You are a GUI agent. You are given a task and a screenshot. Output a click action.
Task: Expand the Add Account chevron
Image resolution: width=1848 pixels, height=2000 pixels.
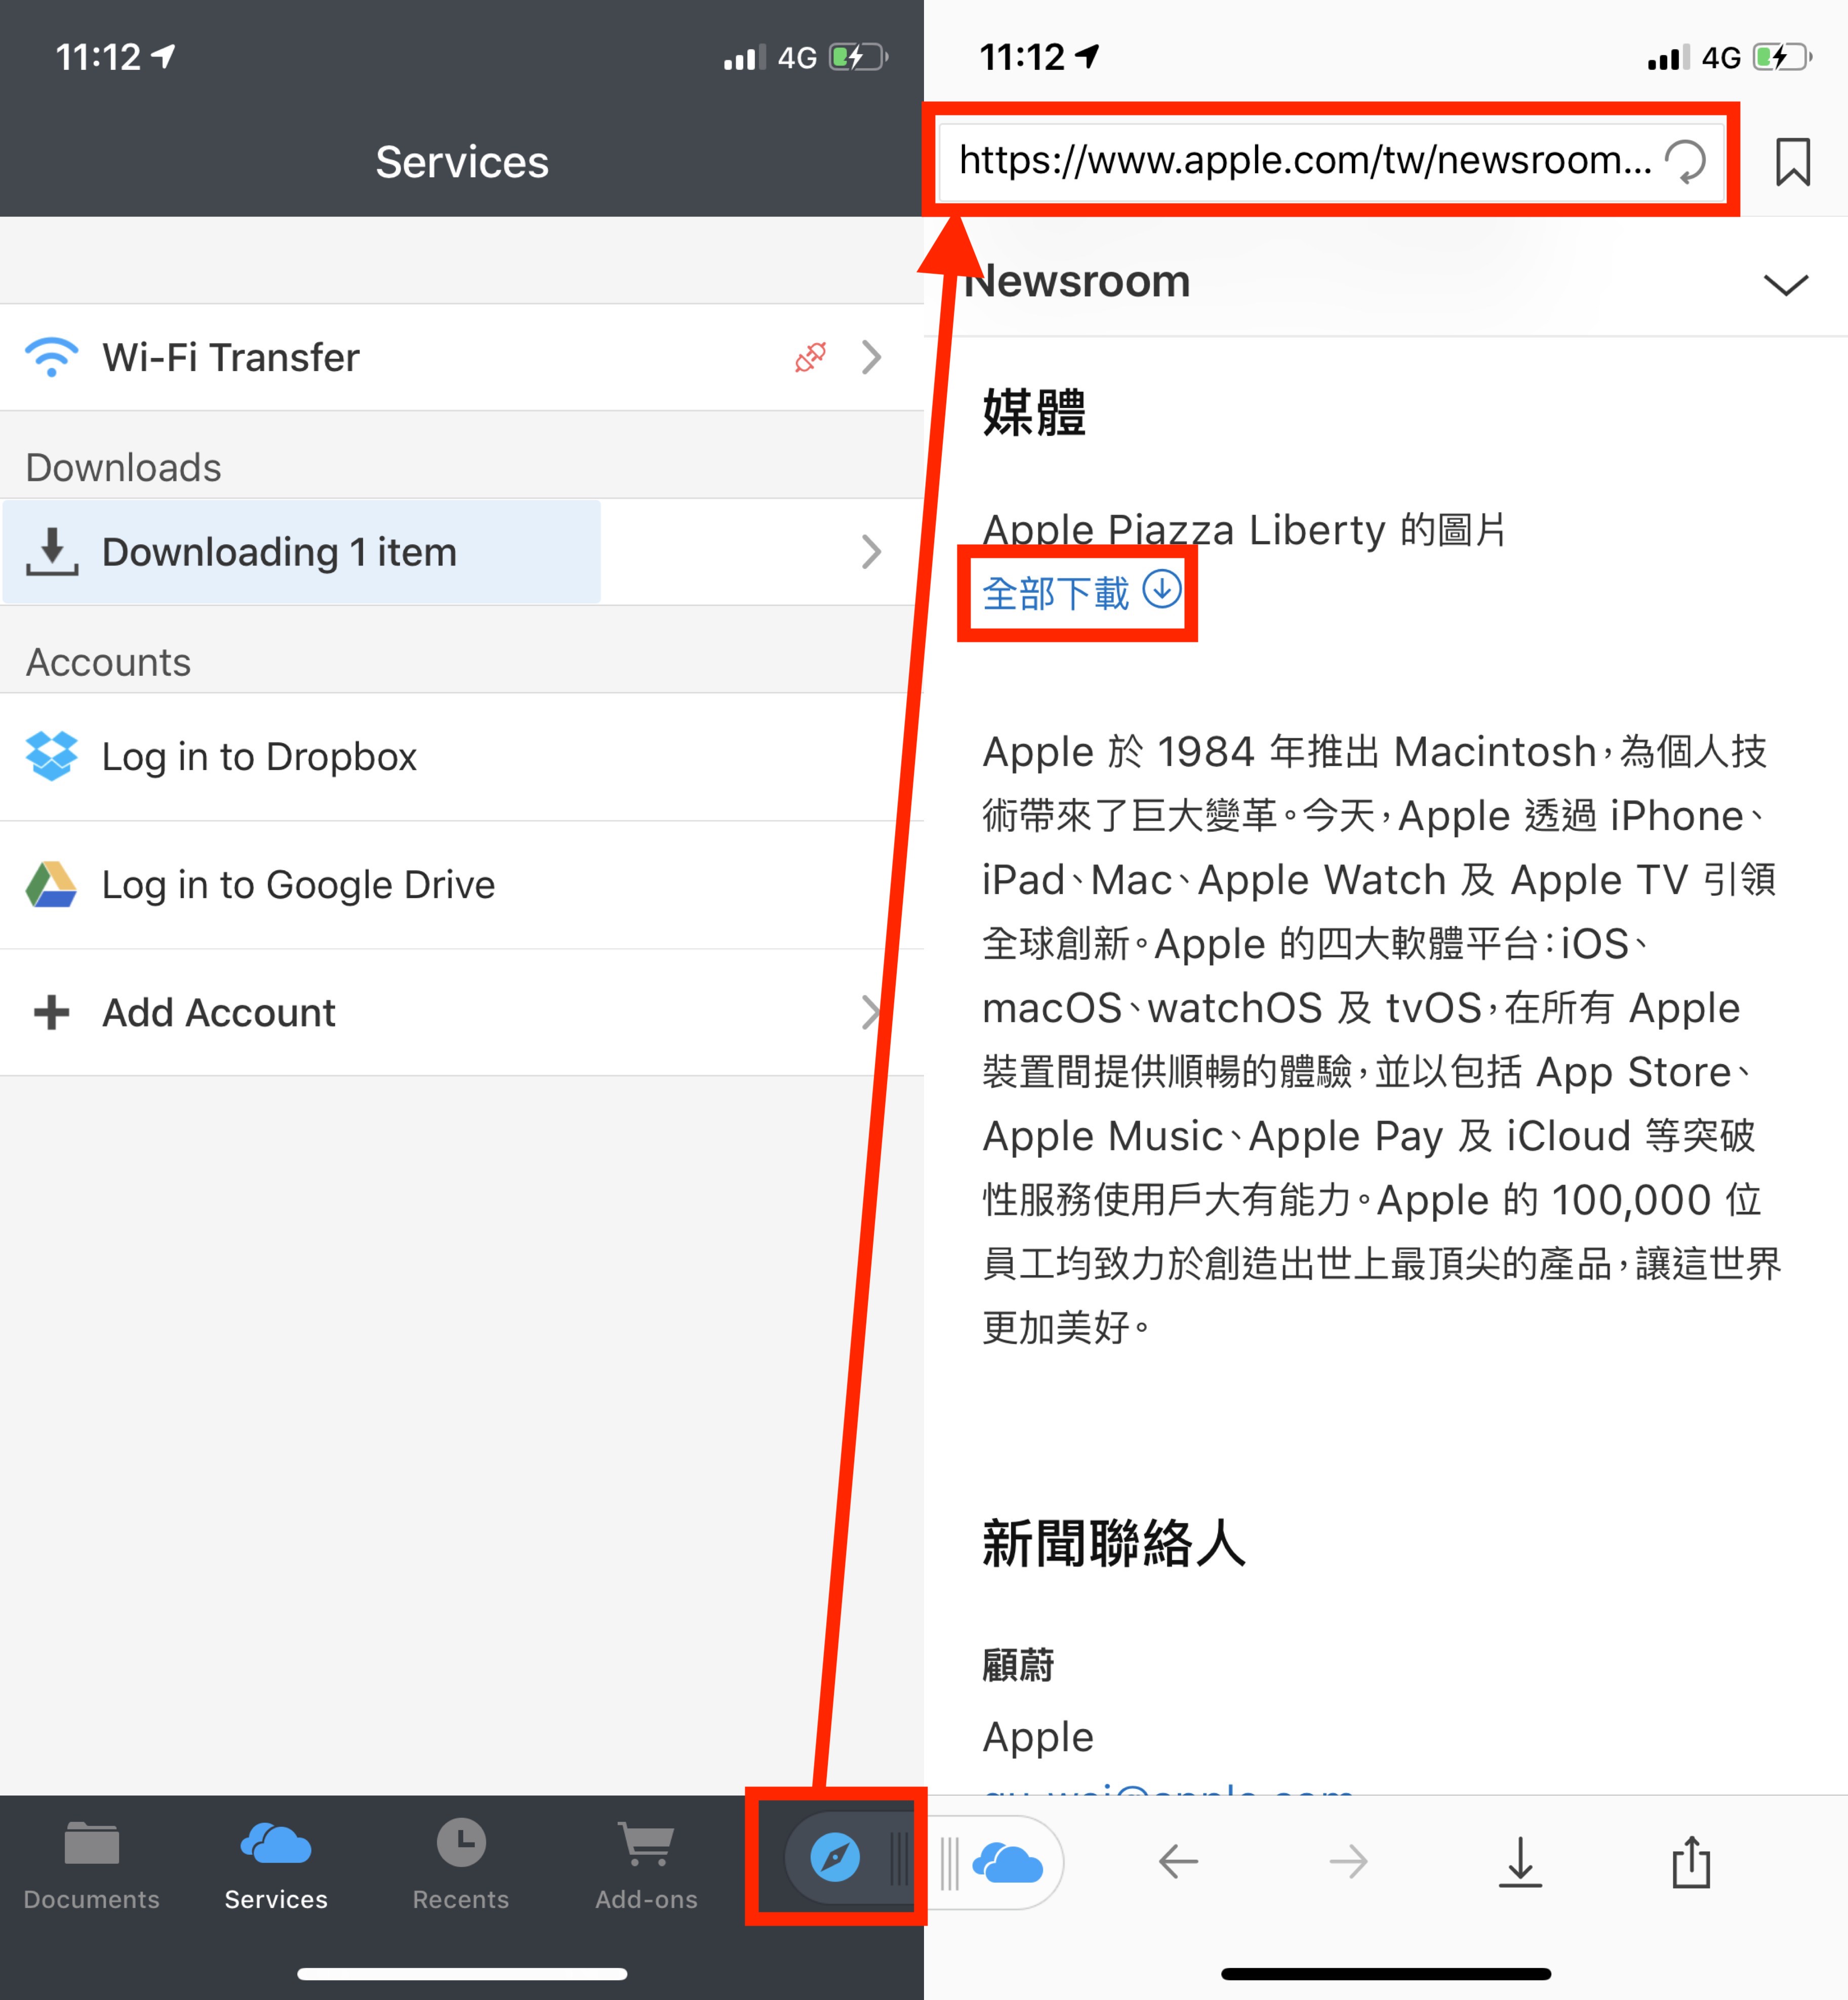872,1012
